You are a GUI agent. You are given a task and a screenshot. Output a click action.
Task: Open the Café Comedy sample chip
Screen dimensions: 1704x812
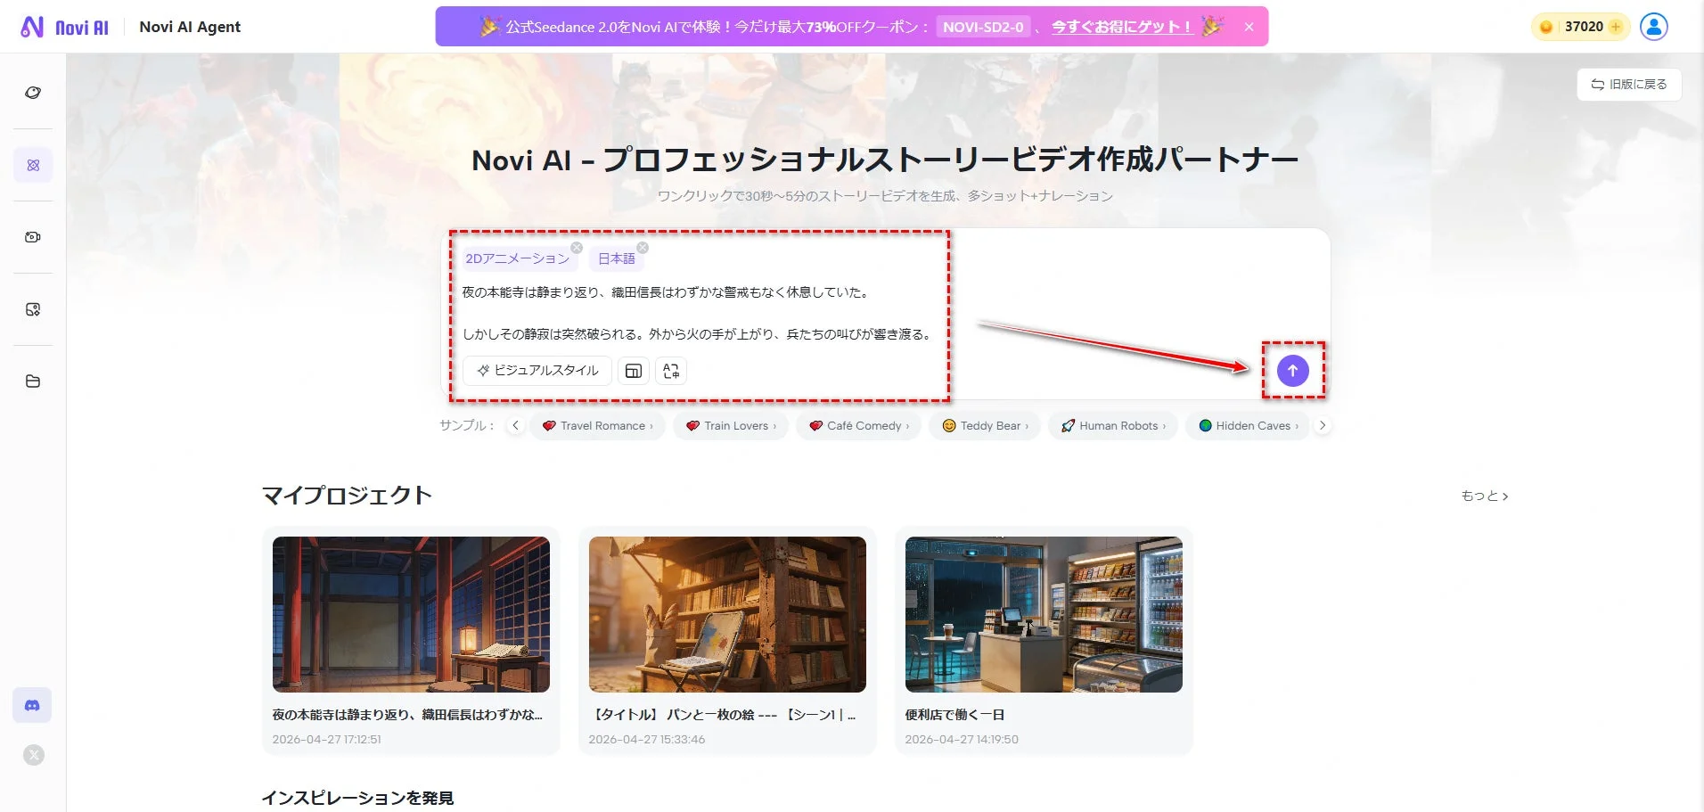point(857,425)
